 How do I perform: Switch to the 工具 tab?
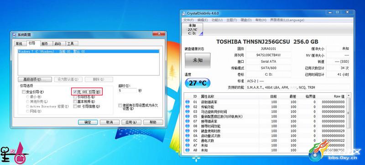click(x=71, y=44)
